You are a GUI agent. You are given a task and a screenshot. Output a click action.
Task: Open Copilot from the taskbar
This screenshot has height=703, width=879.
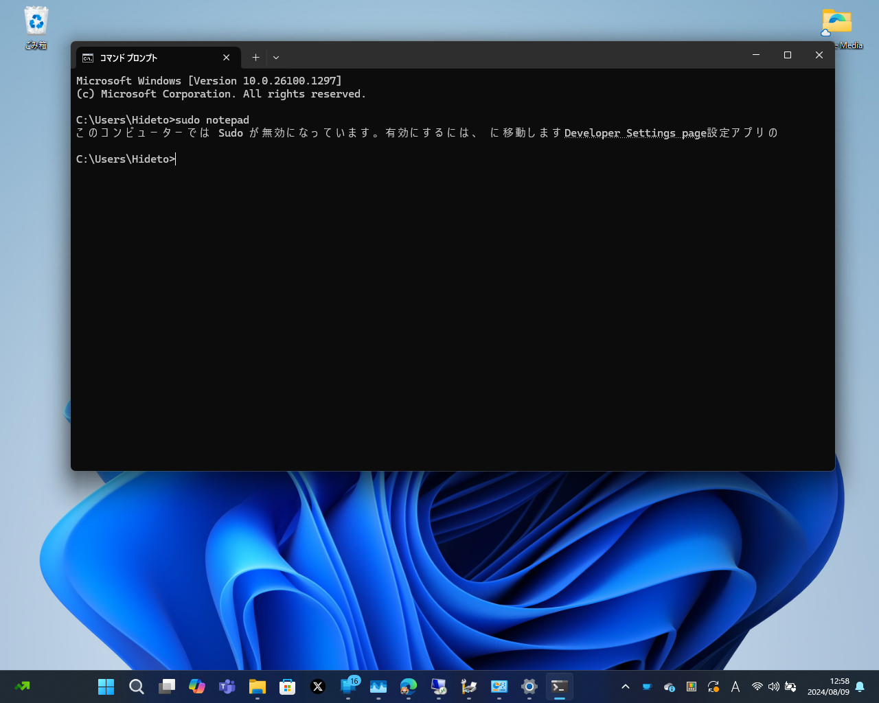click(x=196, y=686)
